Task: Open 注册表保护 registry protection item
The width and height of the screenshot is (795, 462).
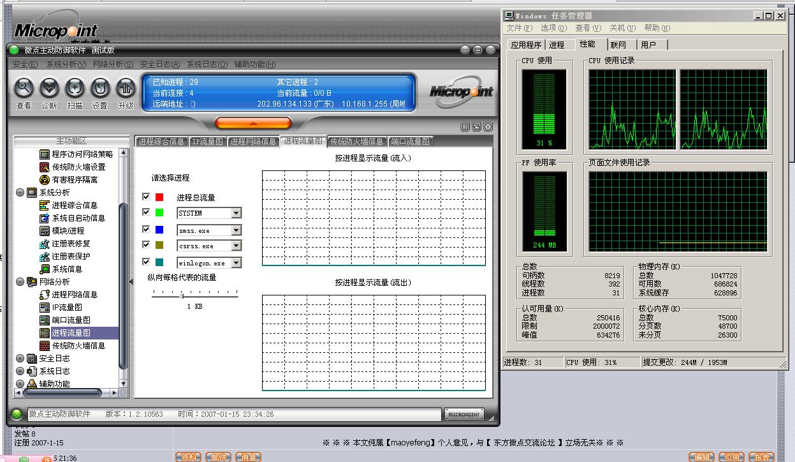Action: click(71, 256)
